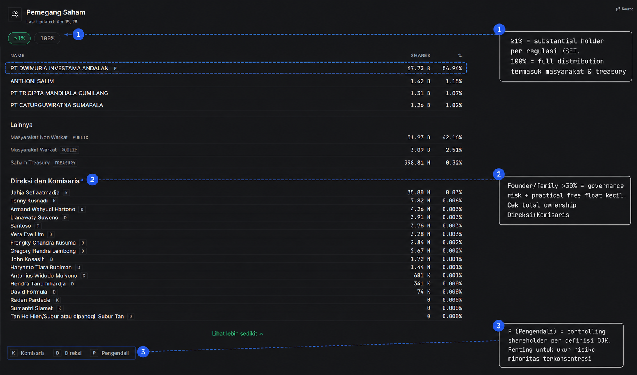
Task: Collapse the list with Lihat lebih sedikit
Action: pyautogui.click(x=237, y=333)
